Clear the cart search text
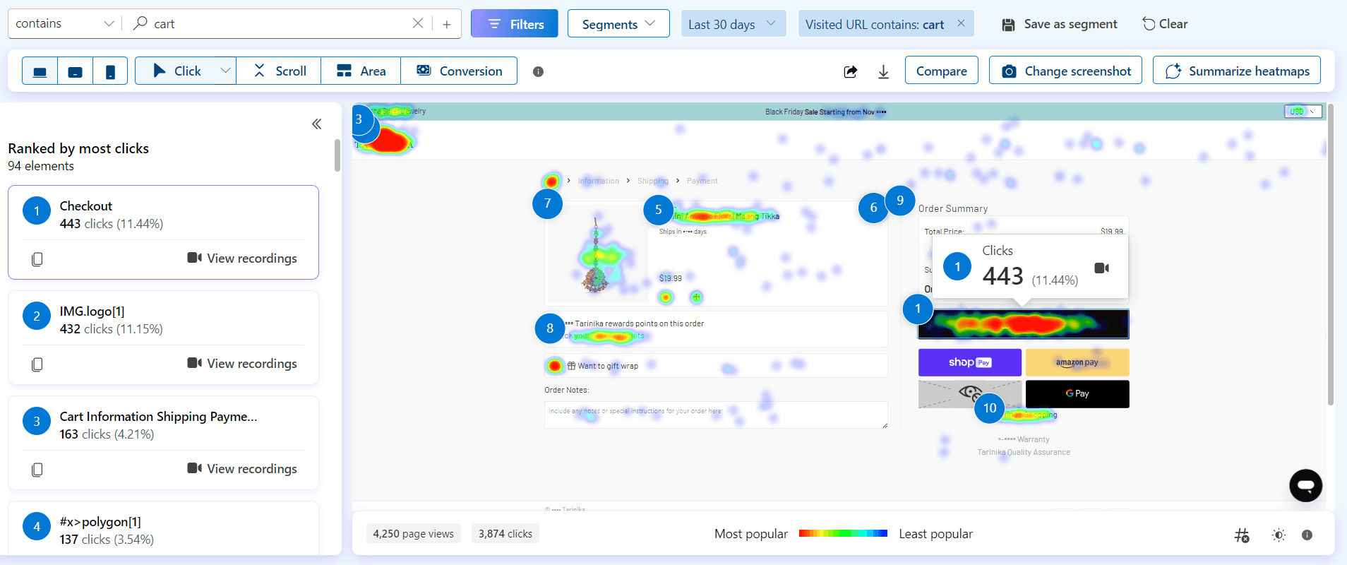The image size is (1347, 565). tap(418, 23)
